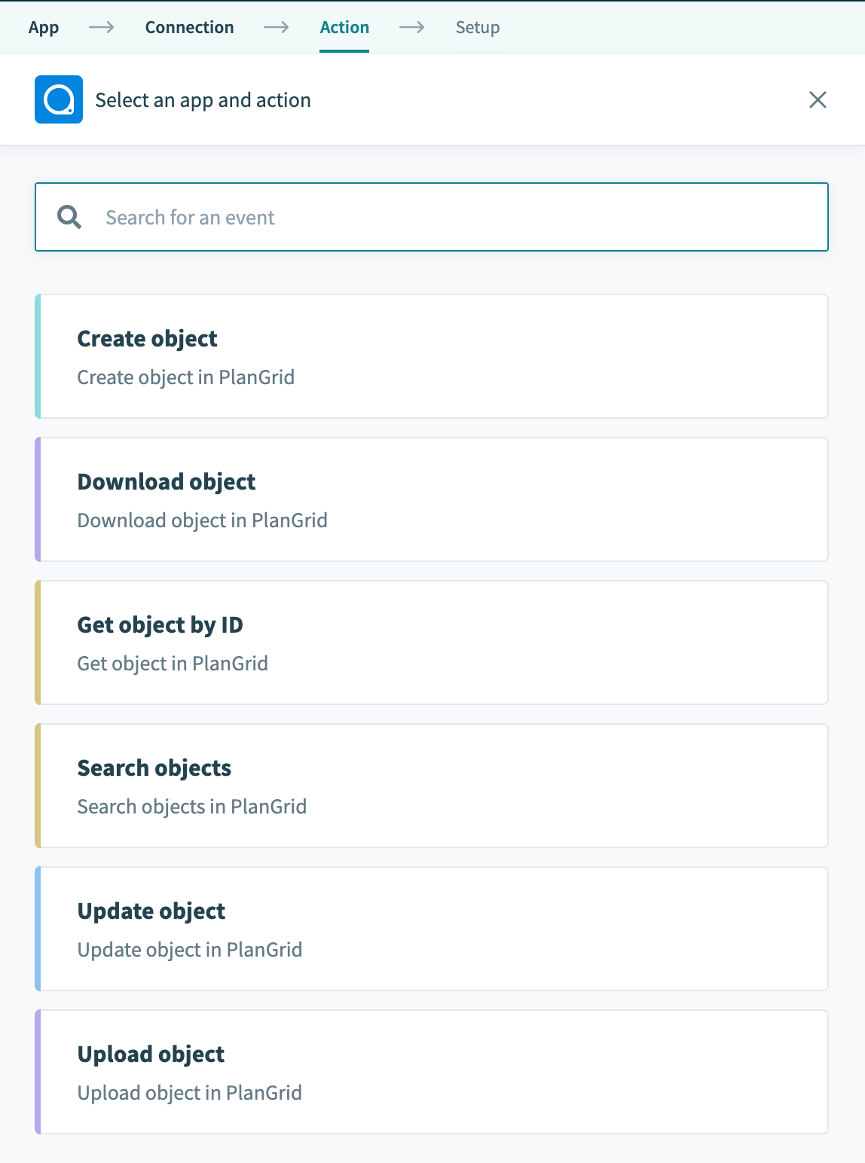This screenshot has height=1163, width=865.
Task: Click the arrow between Connection and Action
Action: [277, 27]
